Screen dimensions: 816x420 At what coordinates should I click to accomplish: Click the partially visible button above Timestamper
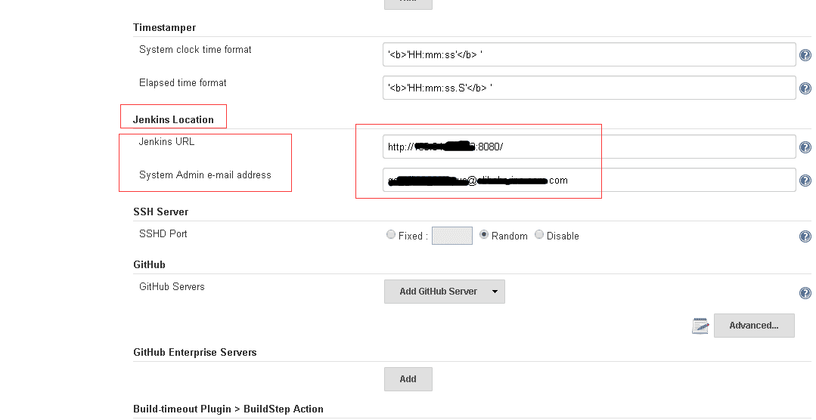pos(408,5)
